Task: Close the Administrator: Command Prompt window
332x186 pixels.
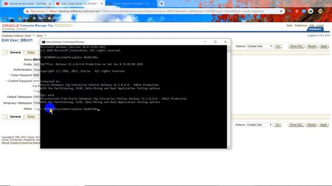Action: pos(225,42)
